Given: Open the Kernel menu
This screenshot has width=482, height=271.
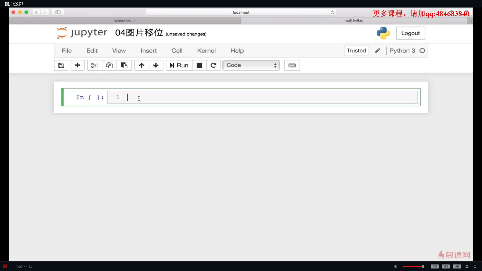Looking at the screenshot, I should point(206,50).
